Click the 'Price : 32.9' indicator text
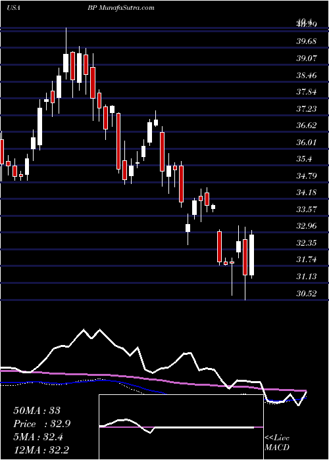This screenshot has height=460, width=329. pyautogui.click(x=42, y=424)
